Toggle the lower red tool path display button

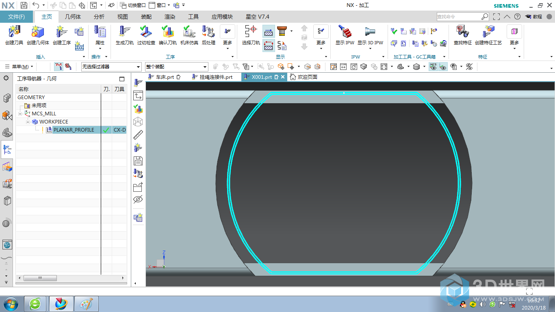pos(269,45)
